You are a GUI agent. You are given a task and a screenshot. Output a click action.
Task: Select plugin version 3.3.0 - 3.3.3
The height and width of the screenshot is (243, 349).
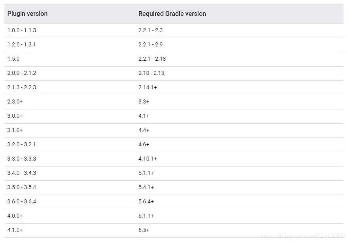pyautogui.click(x=21, y=159)
